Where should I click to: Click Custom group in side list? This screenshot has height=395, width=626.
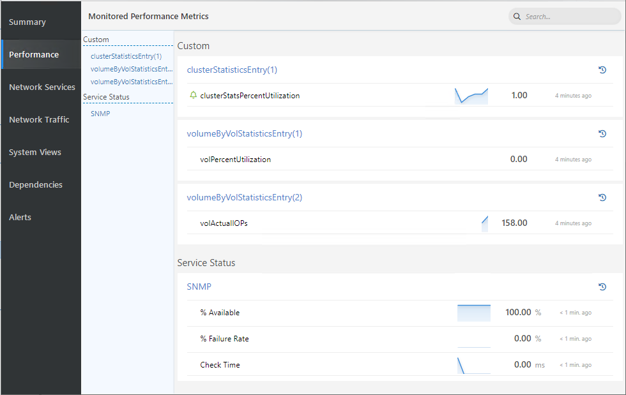pos(96,40)
